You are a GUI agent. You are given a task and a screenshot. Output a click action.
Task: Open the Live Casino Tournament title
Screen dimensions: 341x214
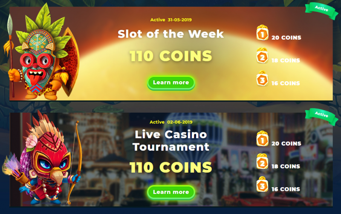171,141
